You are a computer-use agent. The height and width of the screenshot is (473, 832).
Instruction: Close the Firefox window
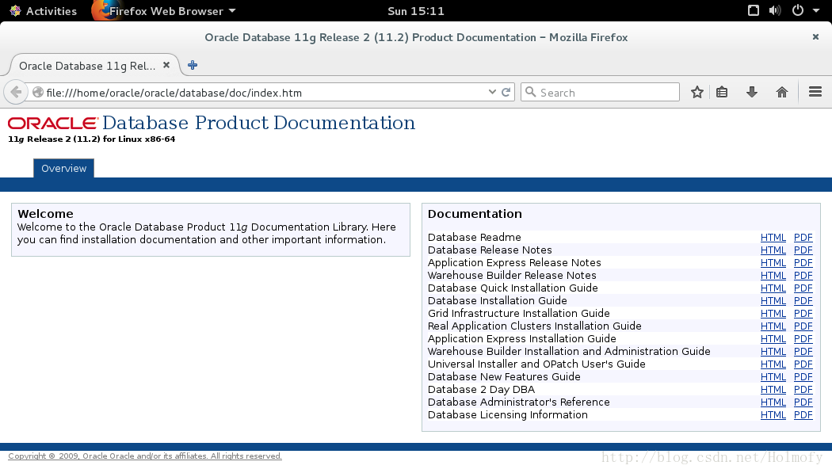[815, 36]
